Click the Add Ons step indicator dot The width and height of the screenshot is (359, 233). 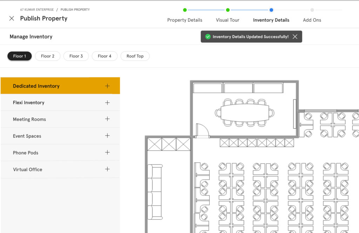coord(312,10)
